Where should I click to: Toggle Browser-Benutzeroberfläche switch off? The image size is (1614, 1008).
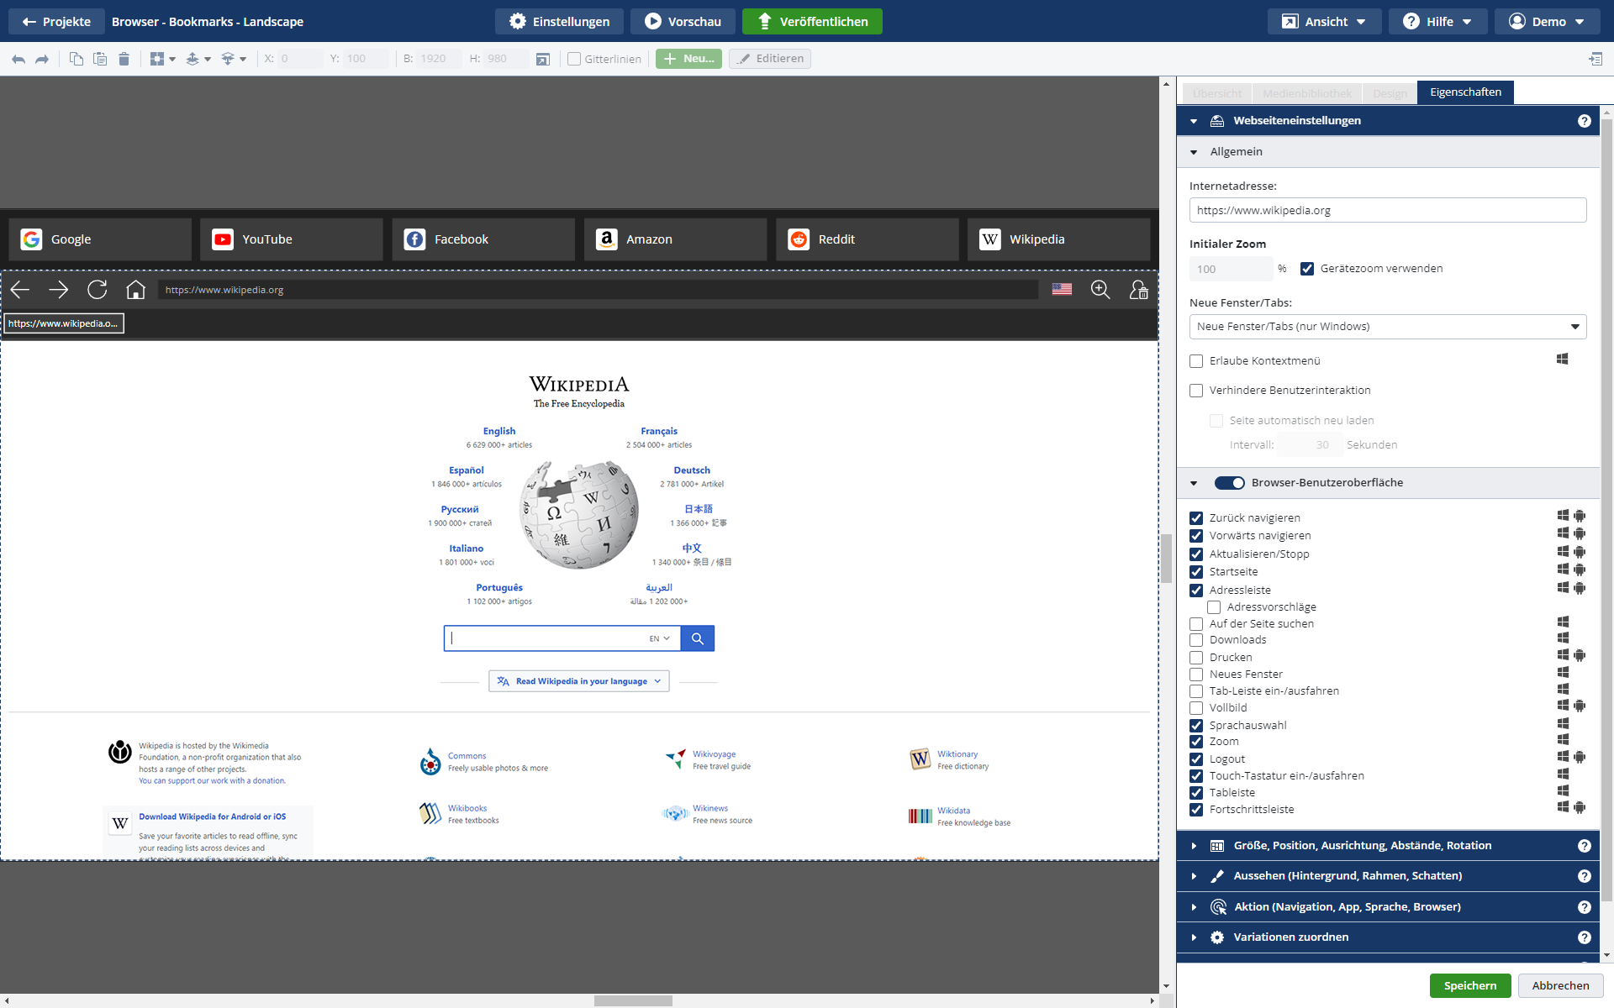pyautogui.click(x=1229, y=483)
